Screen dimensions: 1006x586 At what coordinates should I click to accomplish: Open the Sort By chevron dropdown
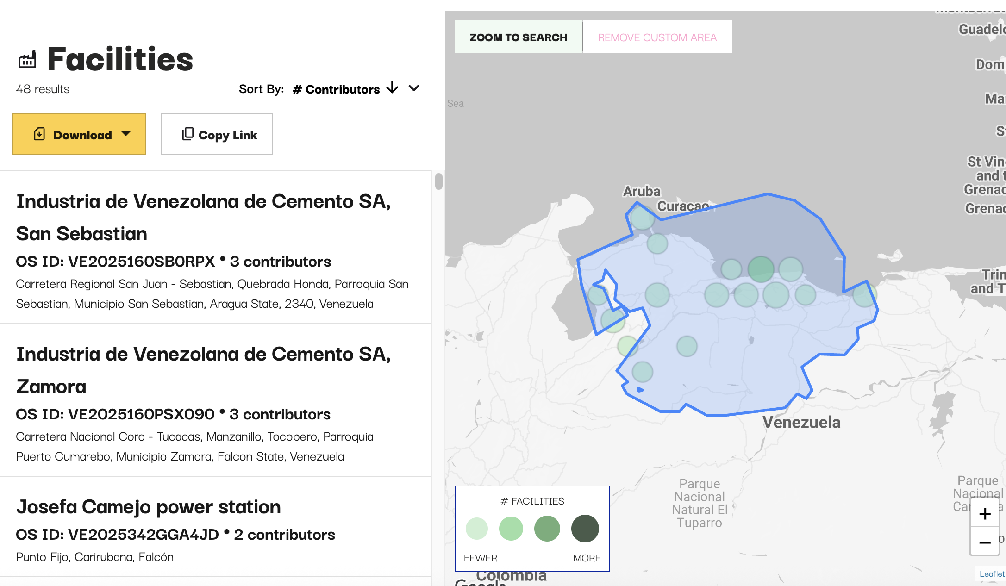click(414, 88)
